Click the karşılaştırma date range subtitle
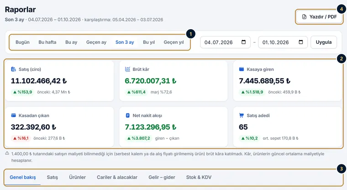Image resolution: width=347 pixels, height=190 pixels. [124, 20]
